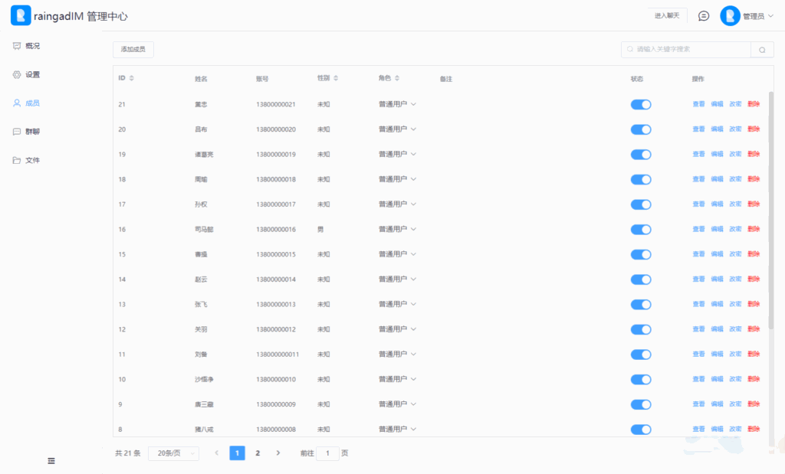Click the raingadIM logo icon

pos(20,15)
